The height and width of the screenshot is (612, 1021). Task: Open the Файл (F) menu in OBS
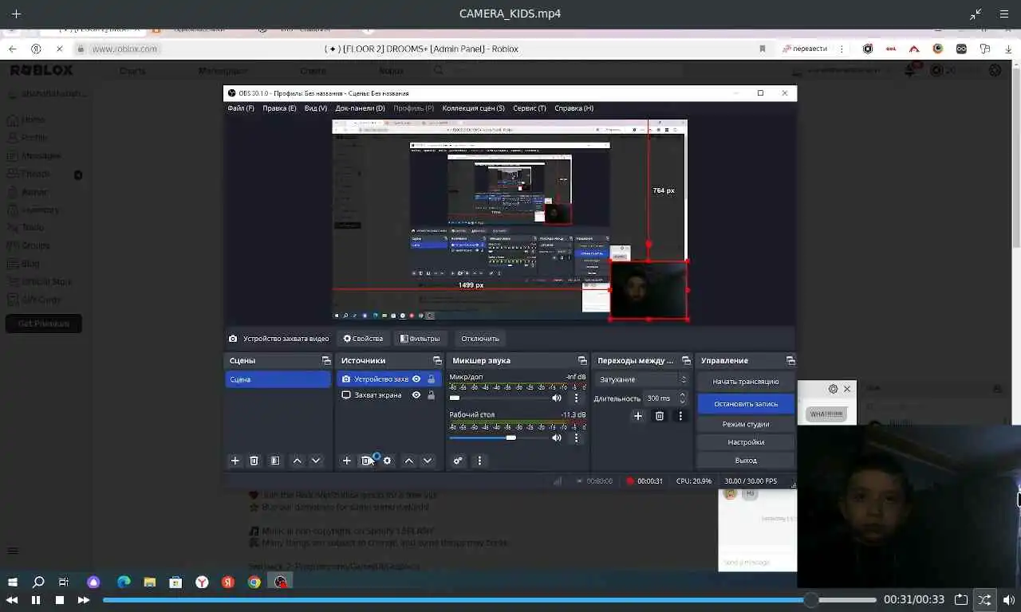241,108
